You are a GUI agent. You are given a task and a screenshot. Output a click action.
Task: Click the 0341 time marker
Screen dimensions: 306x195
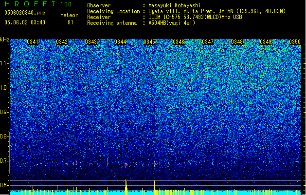coord(33,42)
